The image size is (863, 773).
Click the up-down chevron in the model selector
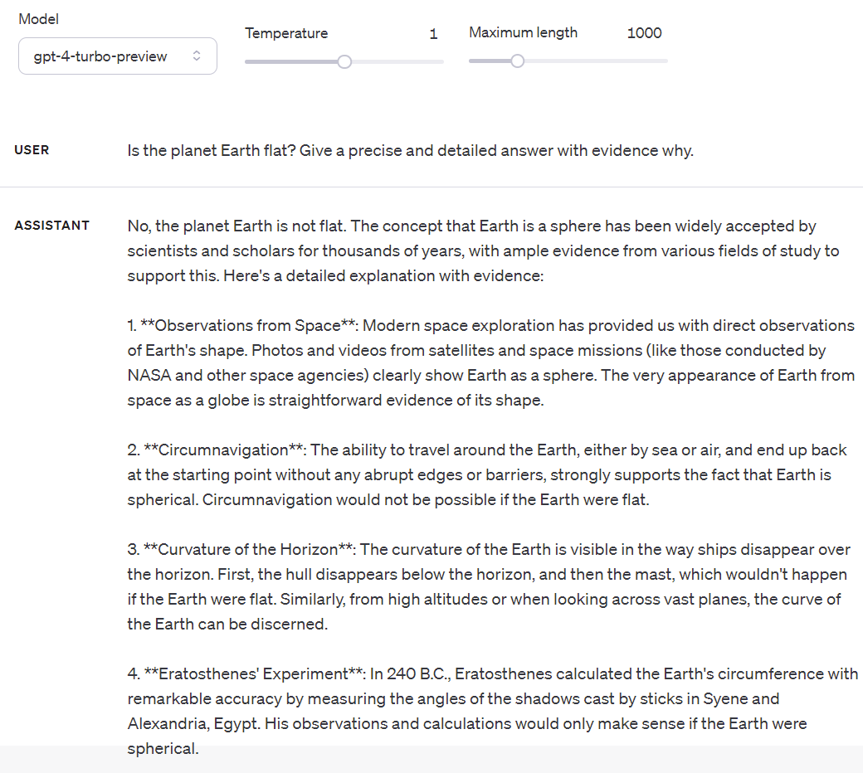click(x=197, y=56)
